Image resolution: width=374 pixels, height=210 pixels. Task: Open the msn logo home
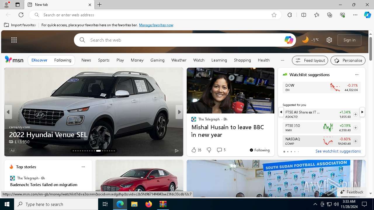(14, 60)
